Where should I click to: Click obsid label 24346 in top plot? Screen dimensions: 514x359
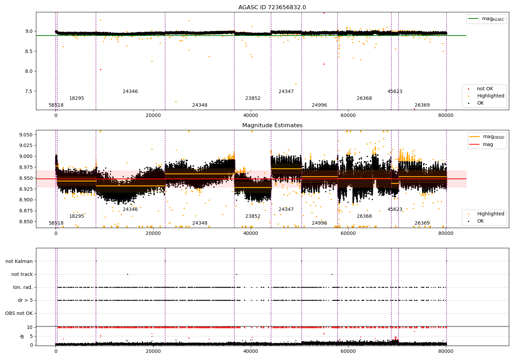coord(130,92)
